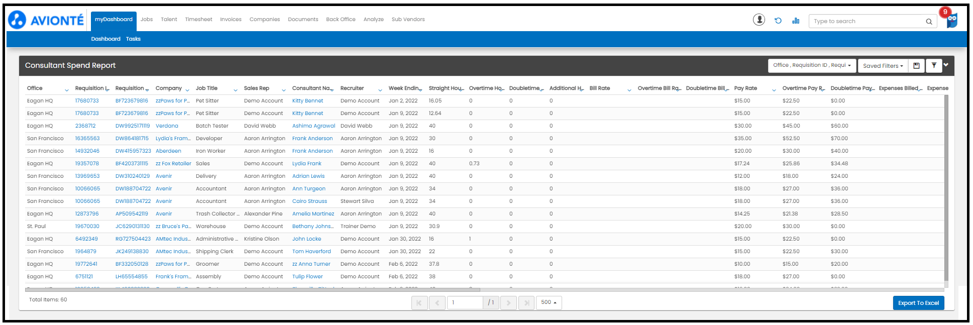973x325 pixels.
Task: Open the owl assistant notifications icon
Action: click(x=951, y=20)
